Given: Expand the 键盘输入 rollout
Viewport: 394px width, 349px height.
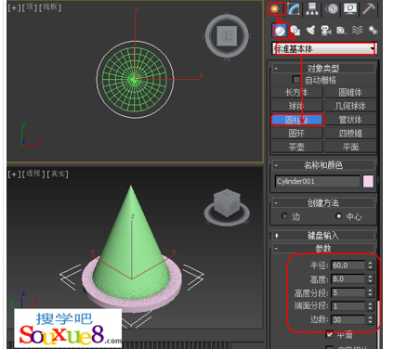Looking at the screenshot, I should click(x=323, y=236).
